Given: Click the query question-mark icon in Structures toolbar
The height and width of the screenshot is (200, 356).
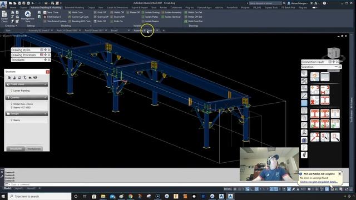Looking at the screenshot, I should (24, 78).
